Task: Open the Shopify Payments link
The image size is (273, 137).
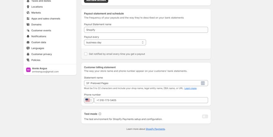Action: click(x=155, y=129)
